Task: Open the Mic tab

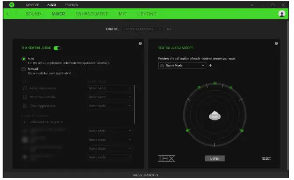Action: (123, 14)
